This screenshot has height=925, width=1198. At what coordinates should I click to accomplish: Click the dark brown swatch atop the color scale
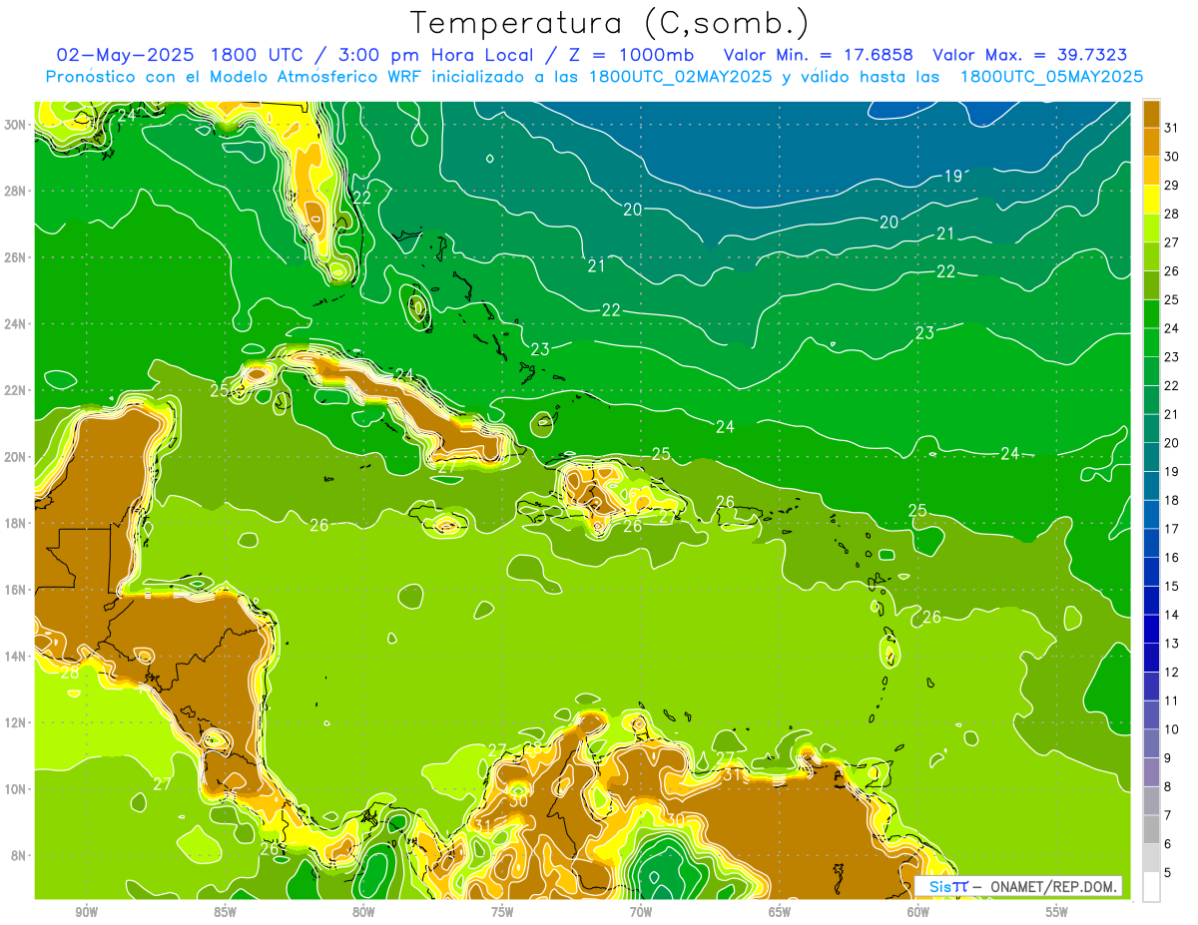click(1151, 114)
